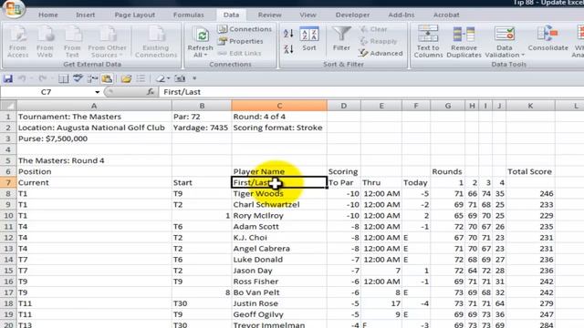Switch to the Home tab

[48, 15]
